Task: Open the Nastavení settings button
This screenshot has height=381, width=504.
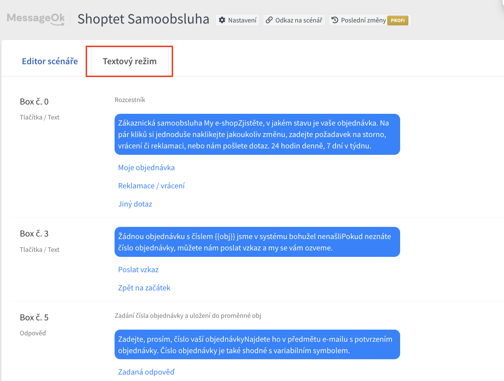Action: tap(242, 20)
